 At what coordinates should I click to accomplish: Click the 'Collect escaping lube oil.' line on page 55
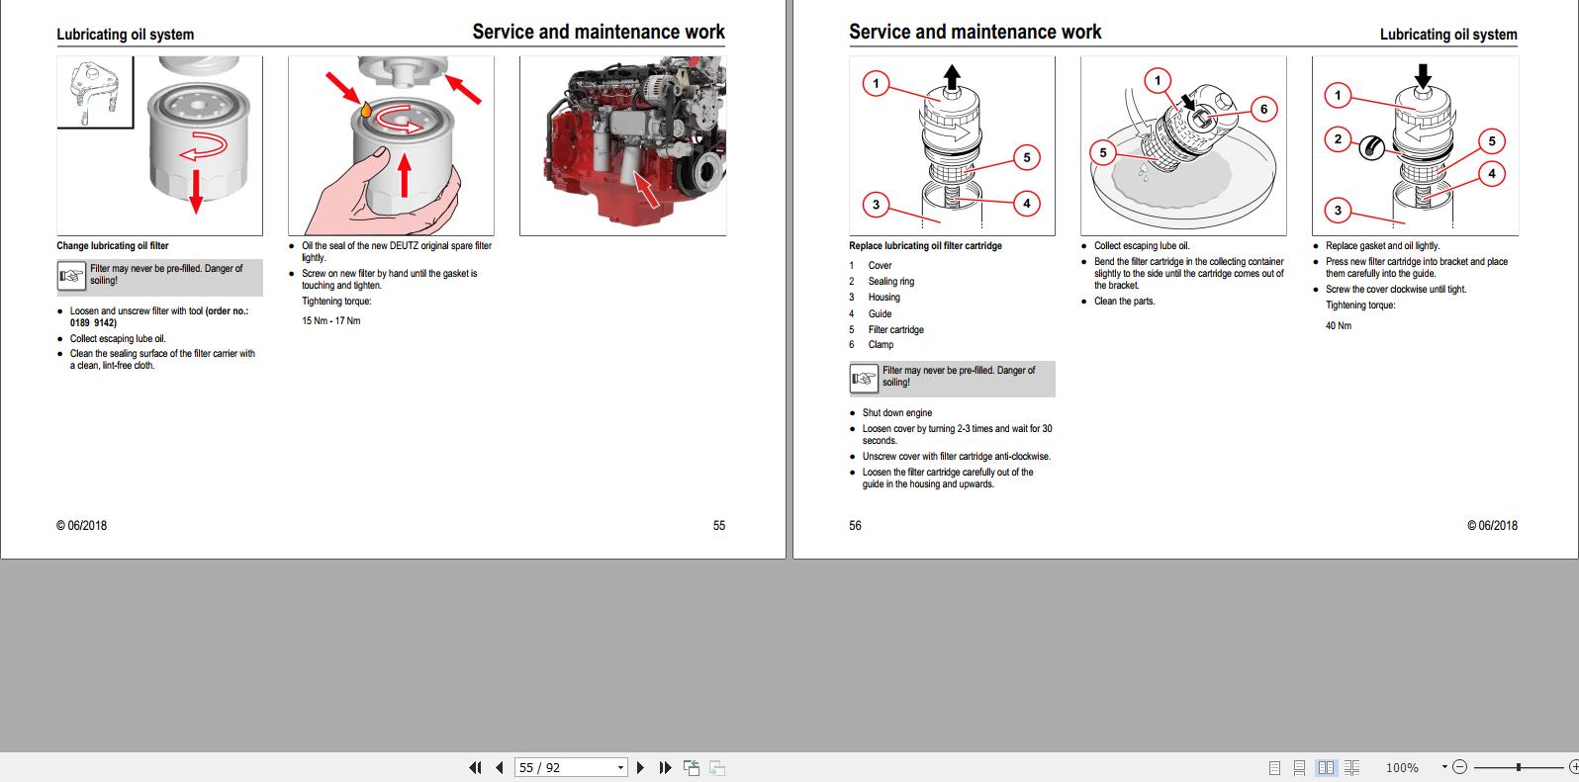[118, 339]
